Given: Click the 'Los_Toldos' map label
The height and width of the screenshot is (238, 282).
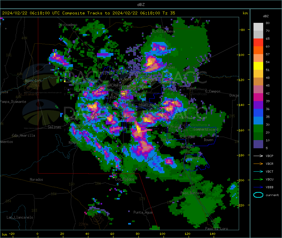Looking at the screenshot, I should click(x=125, y=179).
